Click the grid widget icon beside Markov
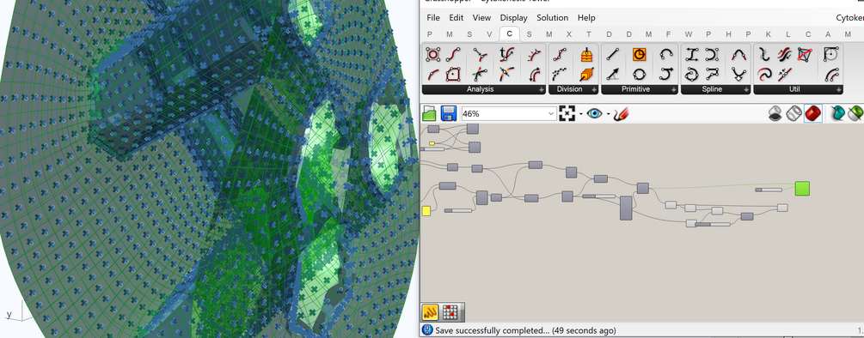The height and width of the screenshot is (338, 864). point(451,311)
